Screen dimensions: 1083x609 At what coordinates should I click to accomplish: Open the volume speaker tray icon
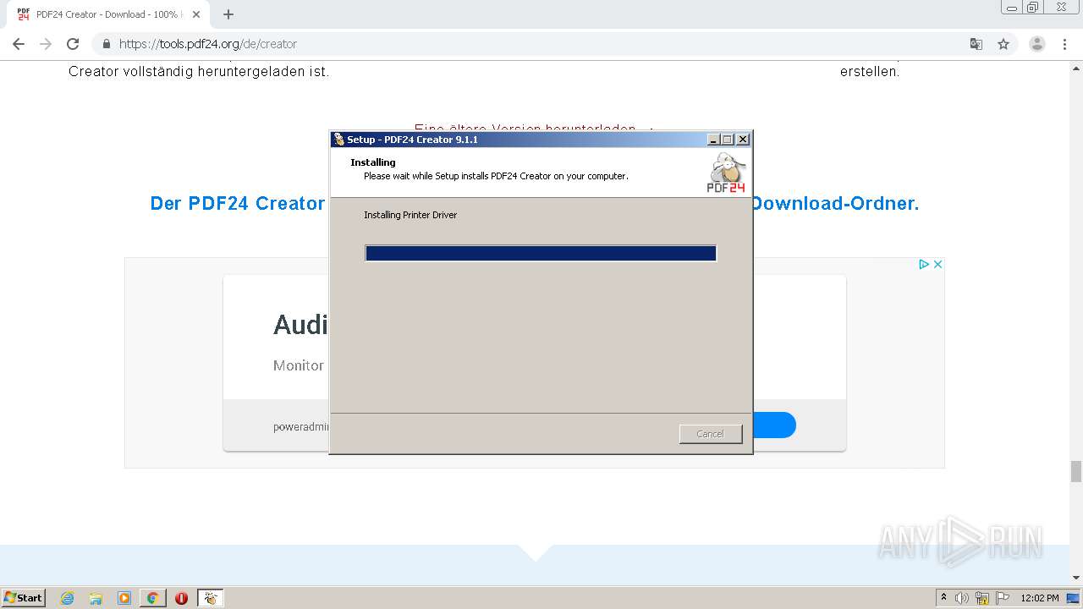coord(962,598)
